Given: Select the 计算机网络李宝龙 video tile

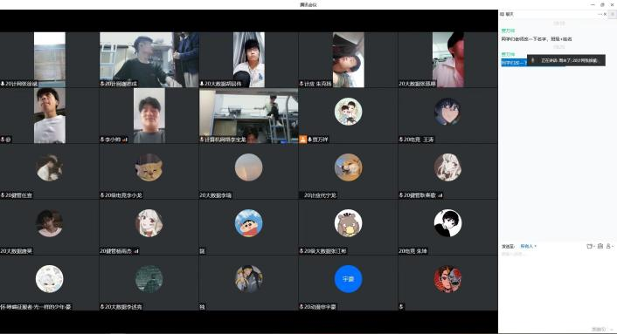Looking at the screenshot, I should coord(249,115).
